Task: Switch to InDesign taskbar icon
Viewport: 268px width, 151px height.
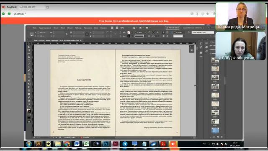Action: (x=115, y=144)
